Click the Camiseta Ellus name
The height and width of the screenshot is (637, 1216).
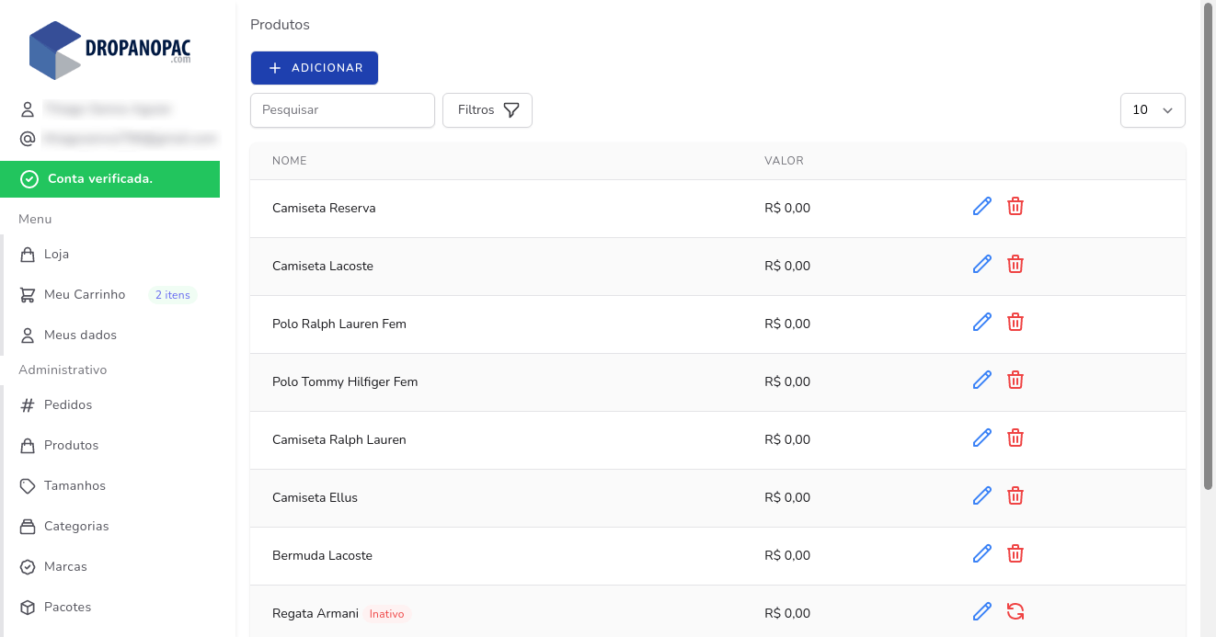(x=315, y=498)
